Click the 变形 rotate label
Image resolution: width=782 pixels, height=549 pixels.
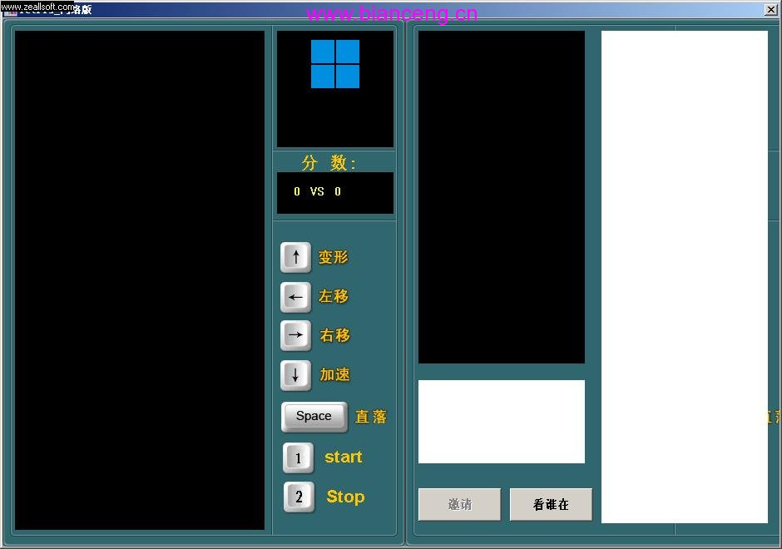click(334, 257)
